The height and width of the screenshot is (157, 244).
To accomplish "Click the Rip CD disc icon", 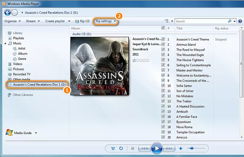I will pyautogui.click(x=77, y=21).
